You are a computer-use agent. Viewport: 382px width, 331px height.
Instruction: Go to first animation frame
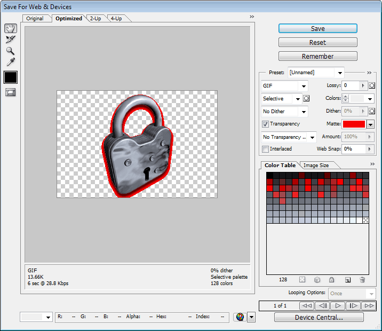[x=307, y=306]
